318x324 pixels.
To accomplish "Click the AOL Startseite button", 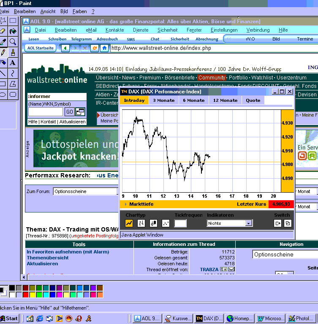I will (x=41, y=48).
